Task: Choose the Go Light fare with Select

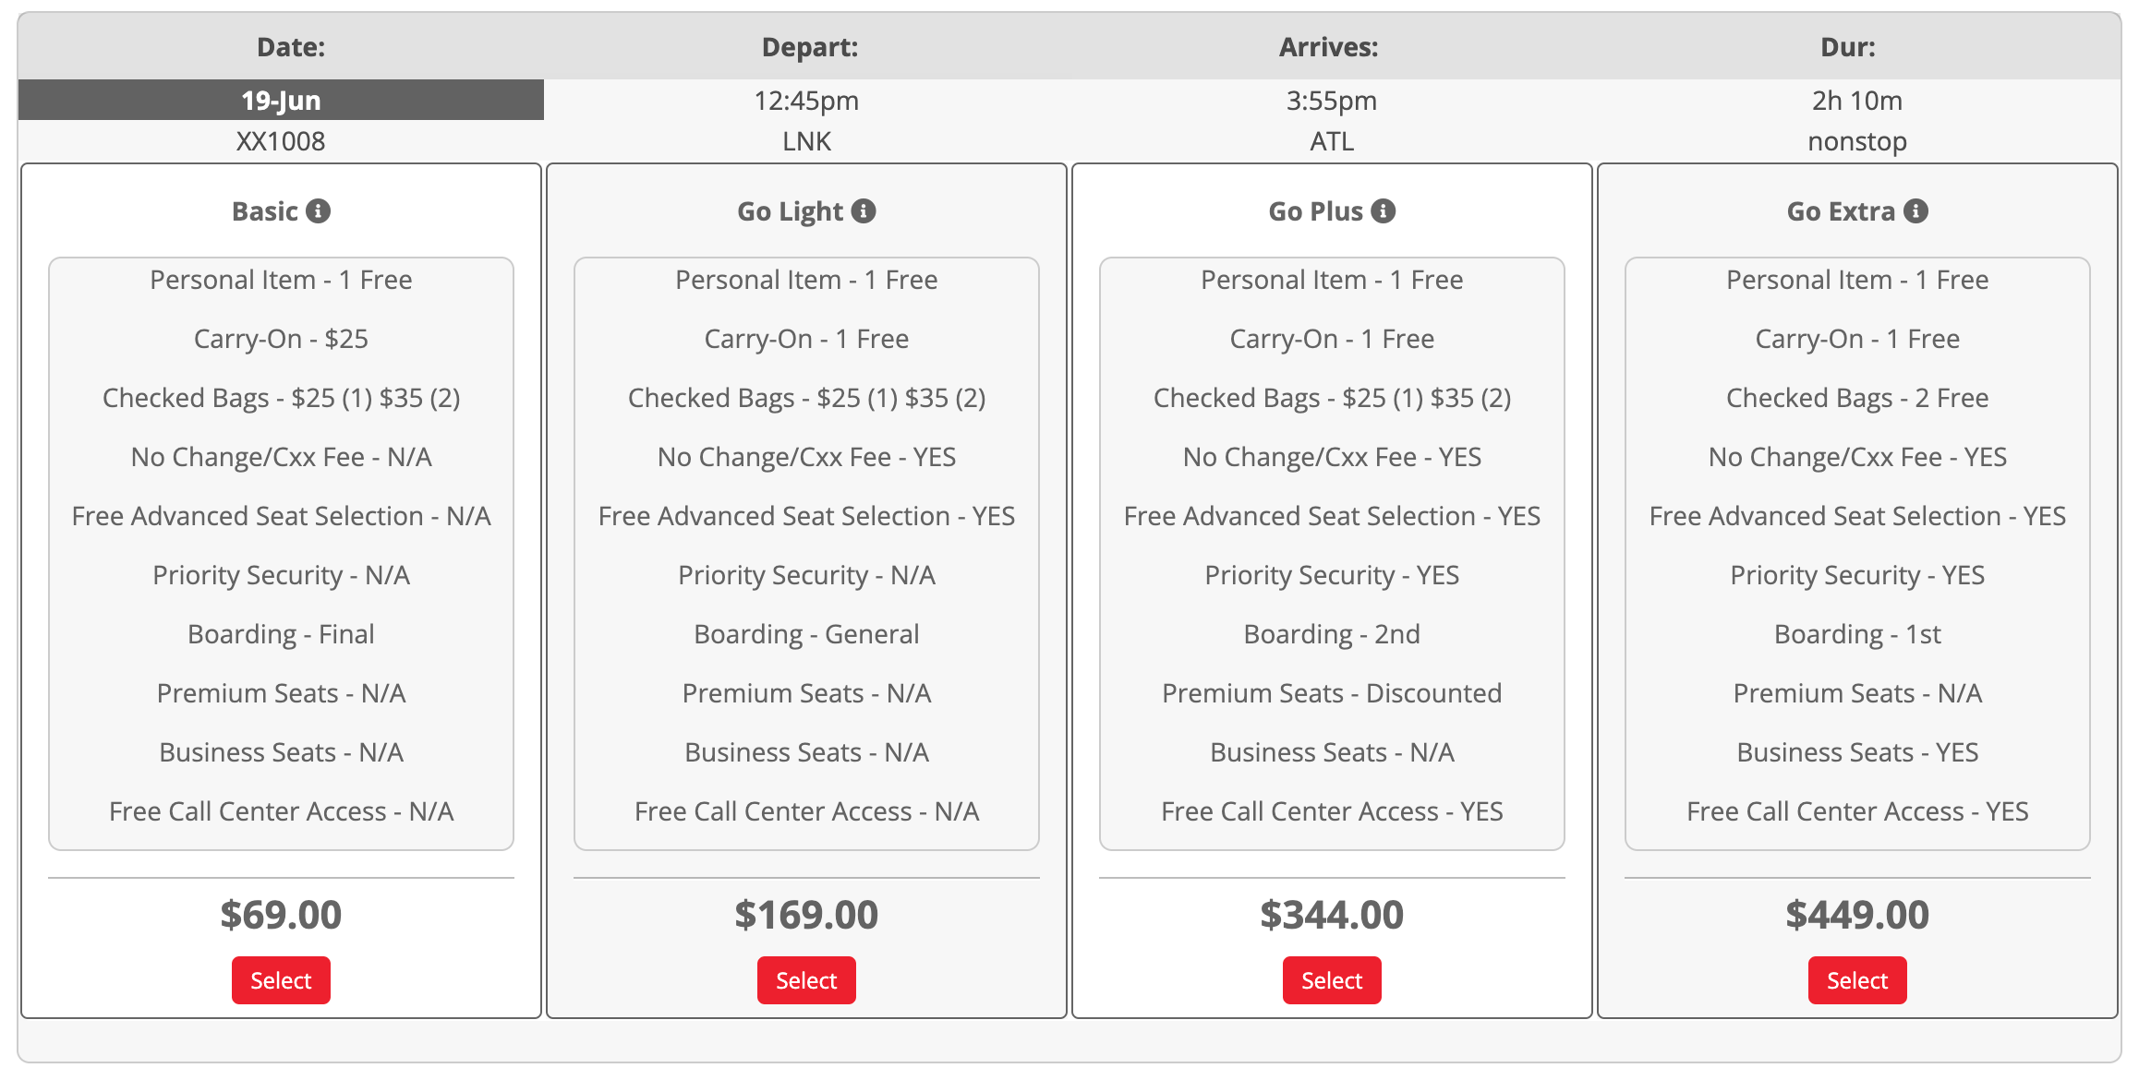Action: 806,980
